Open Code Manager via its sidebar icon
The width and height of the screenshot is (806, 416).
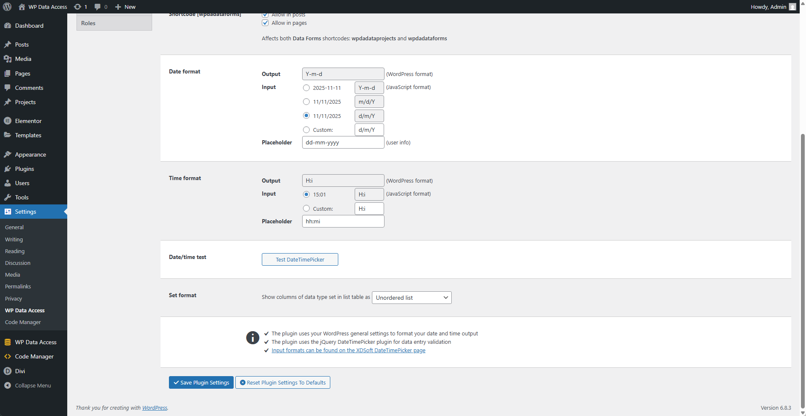point(8,356)
